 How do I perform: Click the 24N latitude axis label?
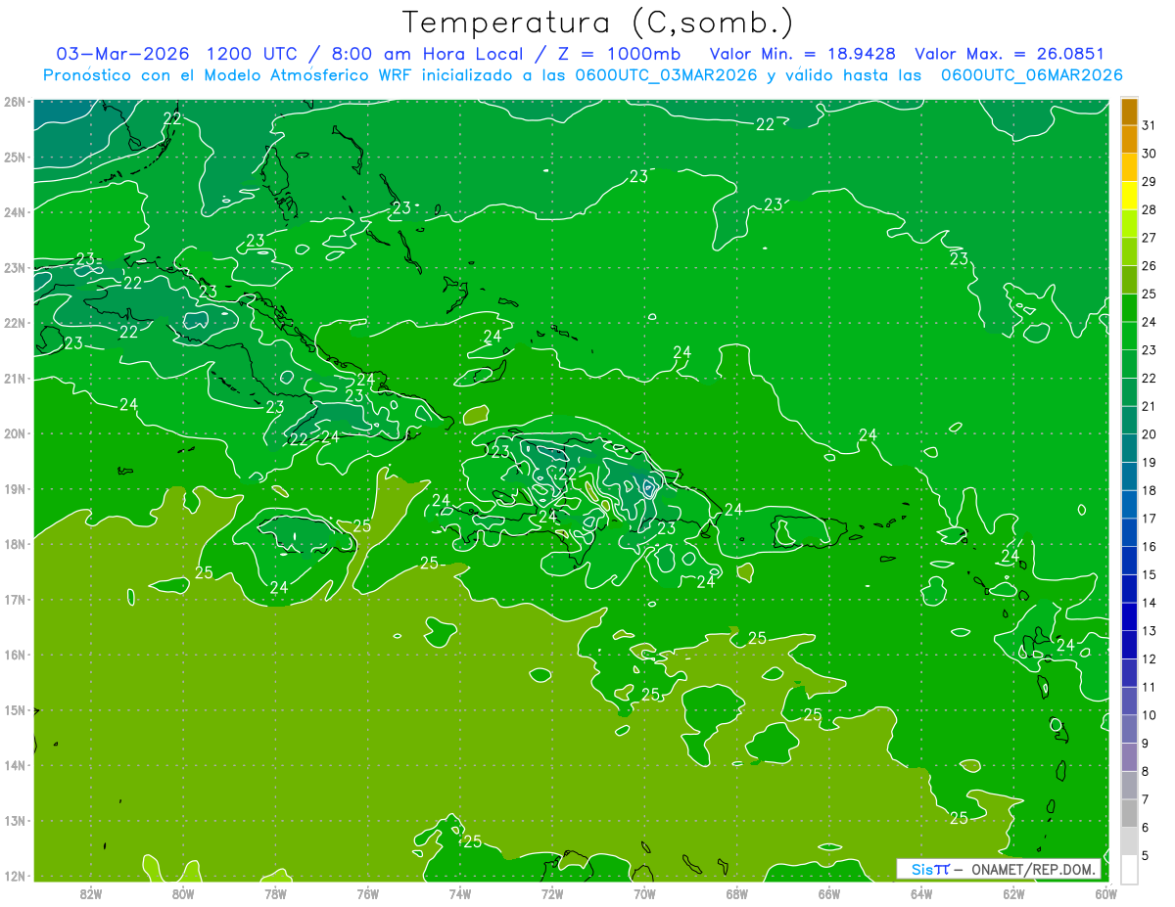14,212
